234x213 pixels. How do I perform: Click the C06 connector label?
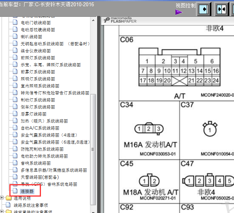point(126,40)
